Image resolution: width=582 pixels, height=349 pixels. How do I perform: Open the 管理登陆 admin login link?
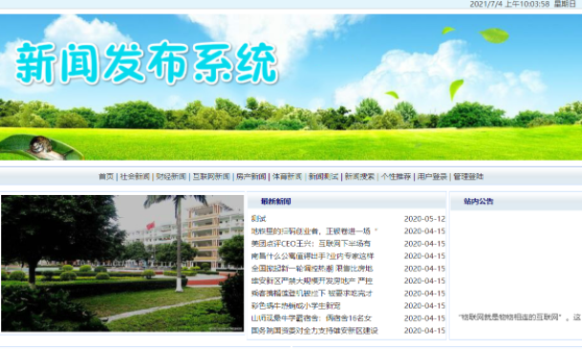pos(468,177)
